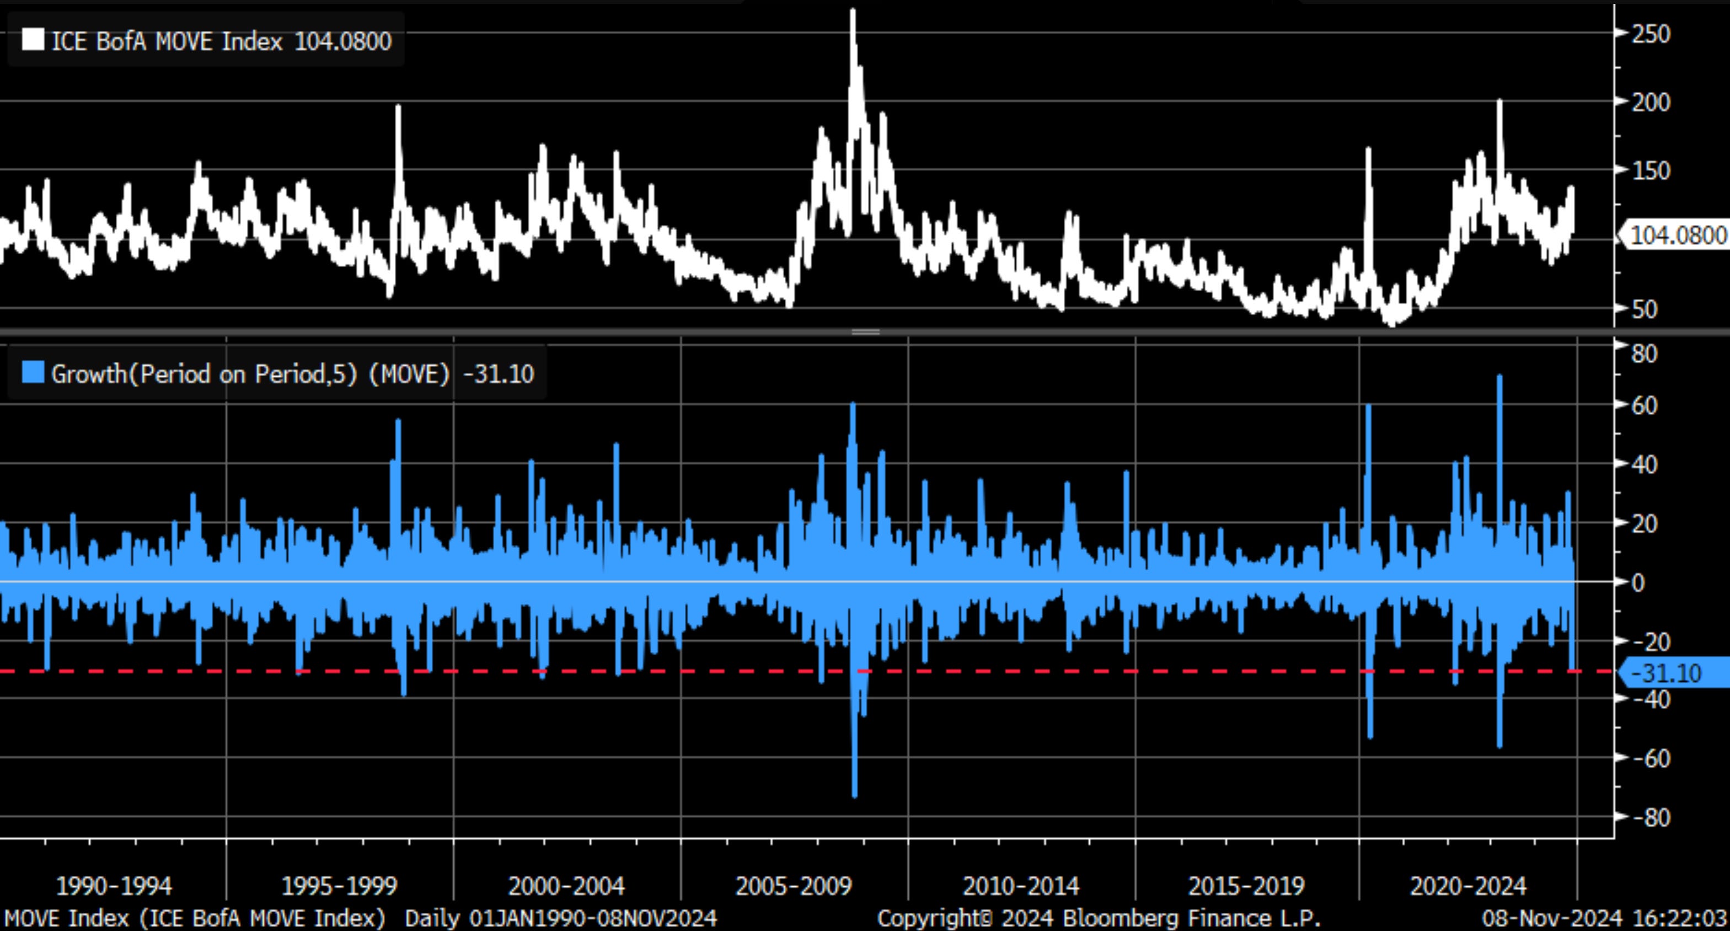Select the 1990-1994 time axis label

tap(114, 886)
